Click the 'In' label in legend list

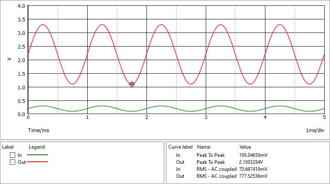click(x=20, y=155)
